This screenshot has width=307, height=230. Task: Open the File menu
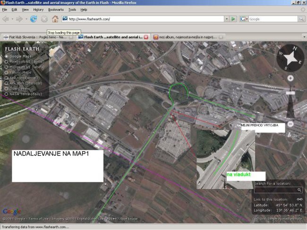(5, 9)
